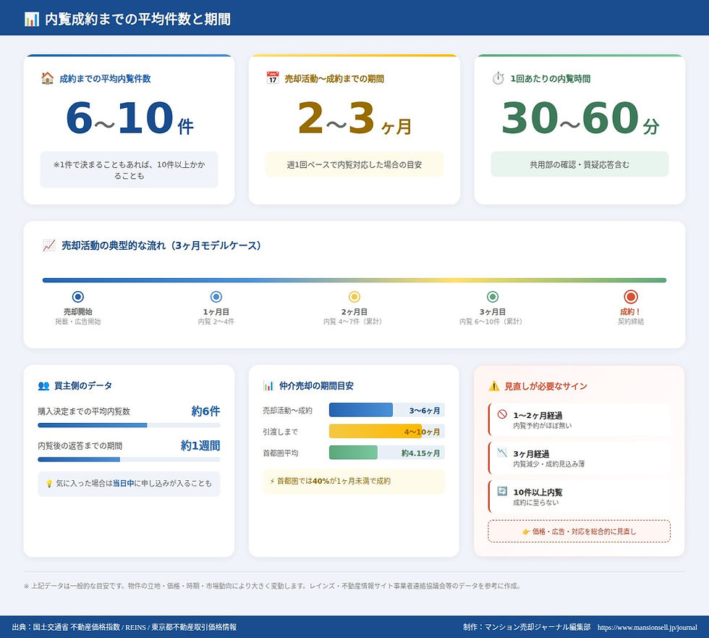The image size is (709, 638).
Task: Select the red 成約！ timeline marker
Action: [x=631, y=297]
